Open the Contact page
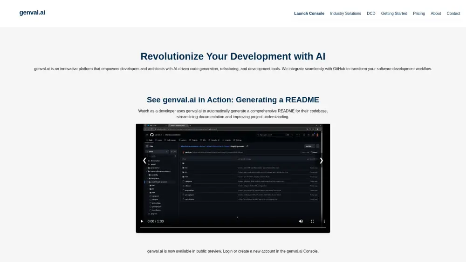 [x=453, y=13]
